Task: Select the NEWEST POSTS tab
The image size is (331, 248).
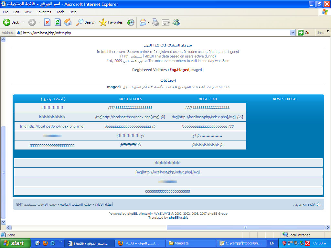Action: point(285,99)
